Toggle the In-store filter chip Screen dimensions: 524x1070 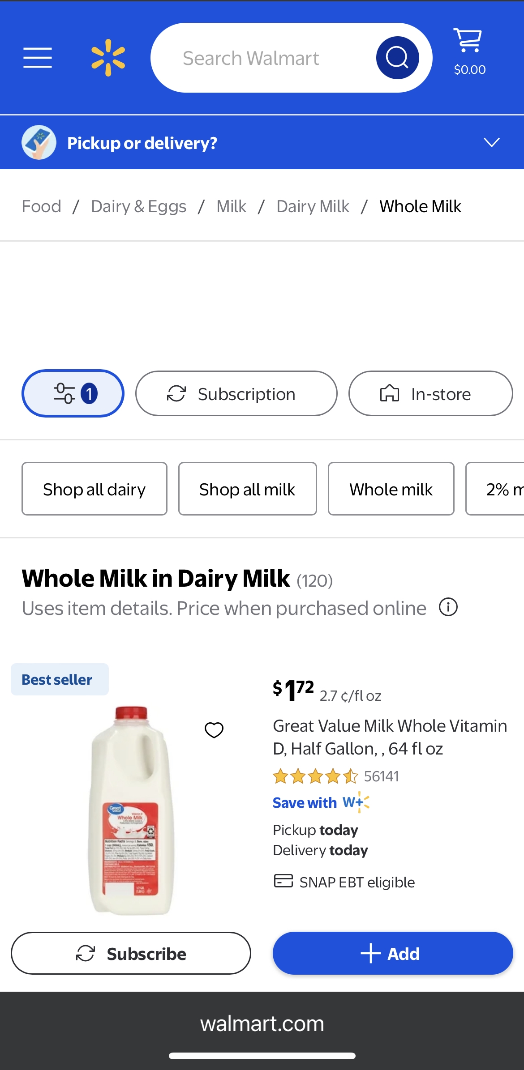[430, 393]
